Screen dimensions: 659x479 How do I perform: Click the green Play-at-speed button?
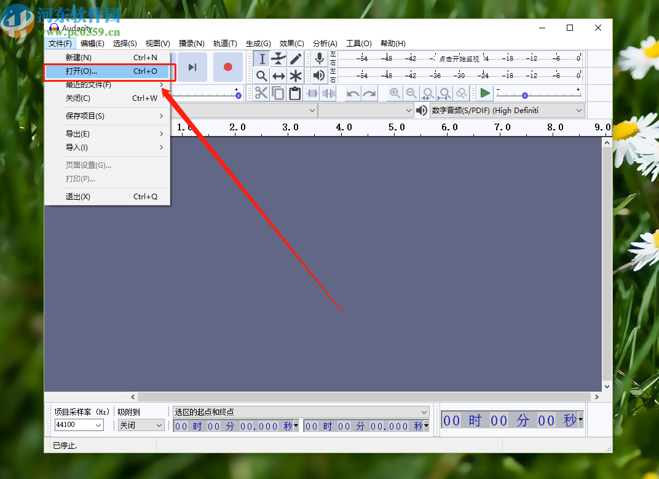tap(485, 93)
